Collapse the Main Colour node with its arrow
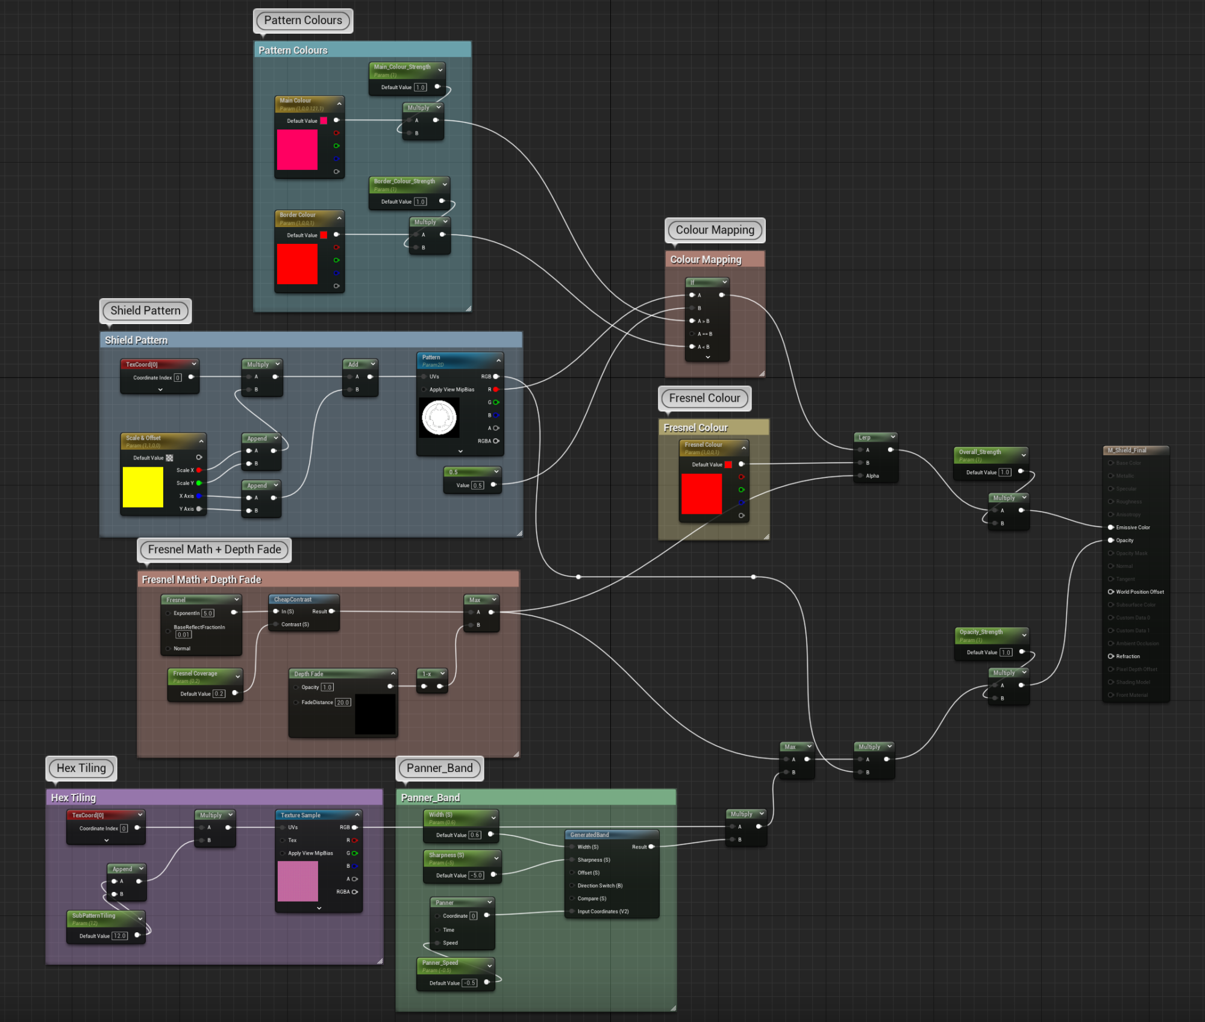The image size is (1205, 1022). (x=339, y=104)
